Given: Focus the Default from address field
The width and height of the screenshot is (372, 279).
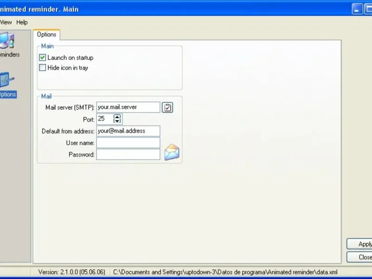Looking at the screenshot, I should (x=128, y=131).
